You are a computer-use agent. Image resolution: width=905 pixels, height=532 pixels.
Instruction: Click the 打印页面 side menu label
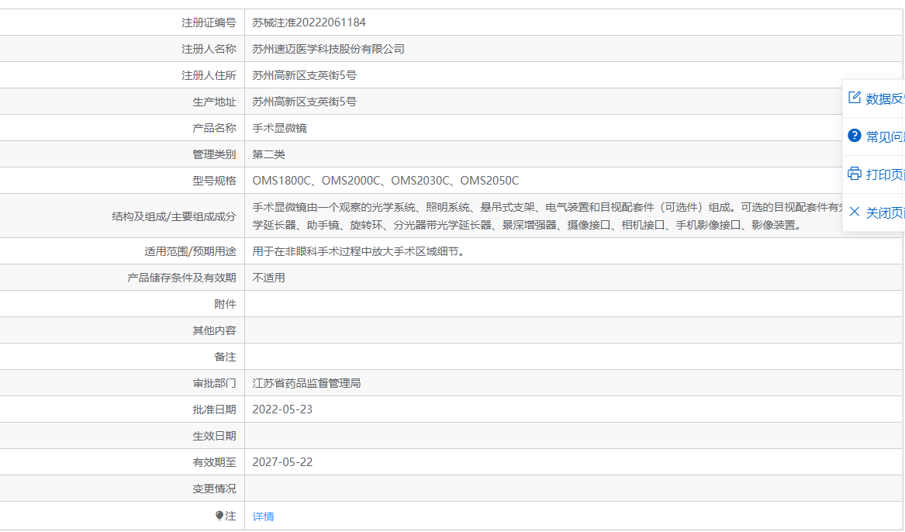click(886, 174)
